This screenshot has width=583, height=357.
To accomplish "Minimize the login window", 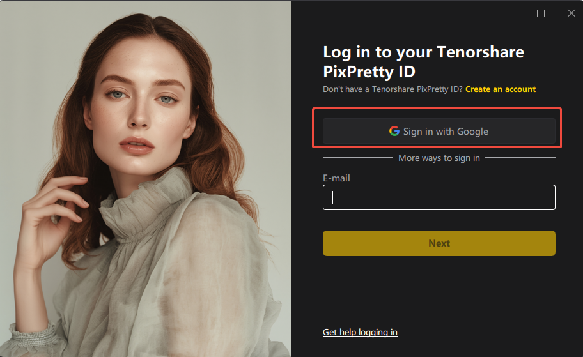I will click(510, 13).
